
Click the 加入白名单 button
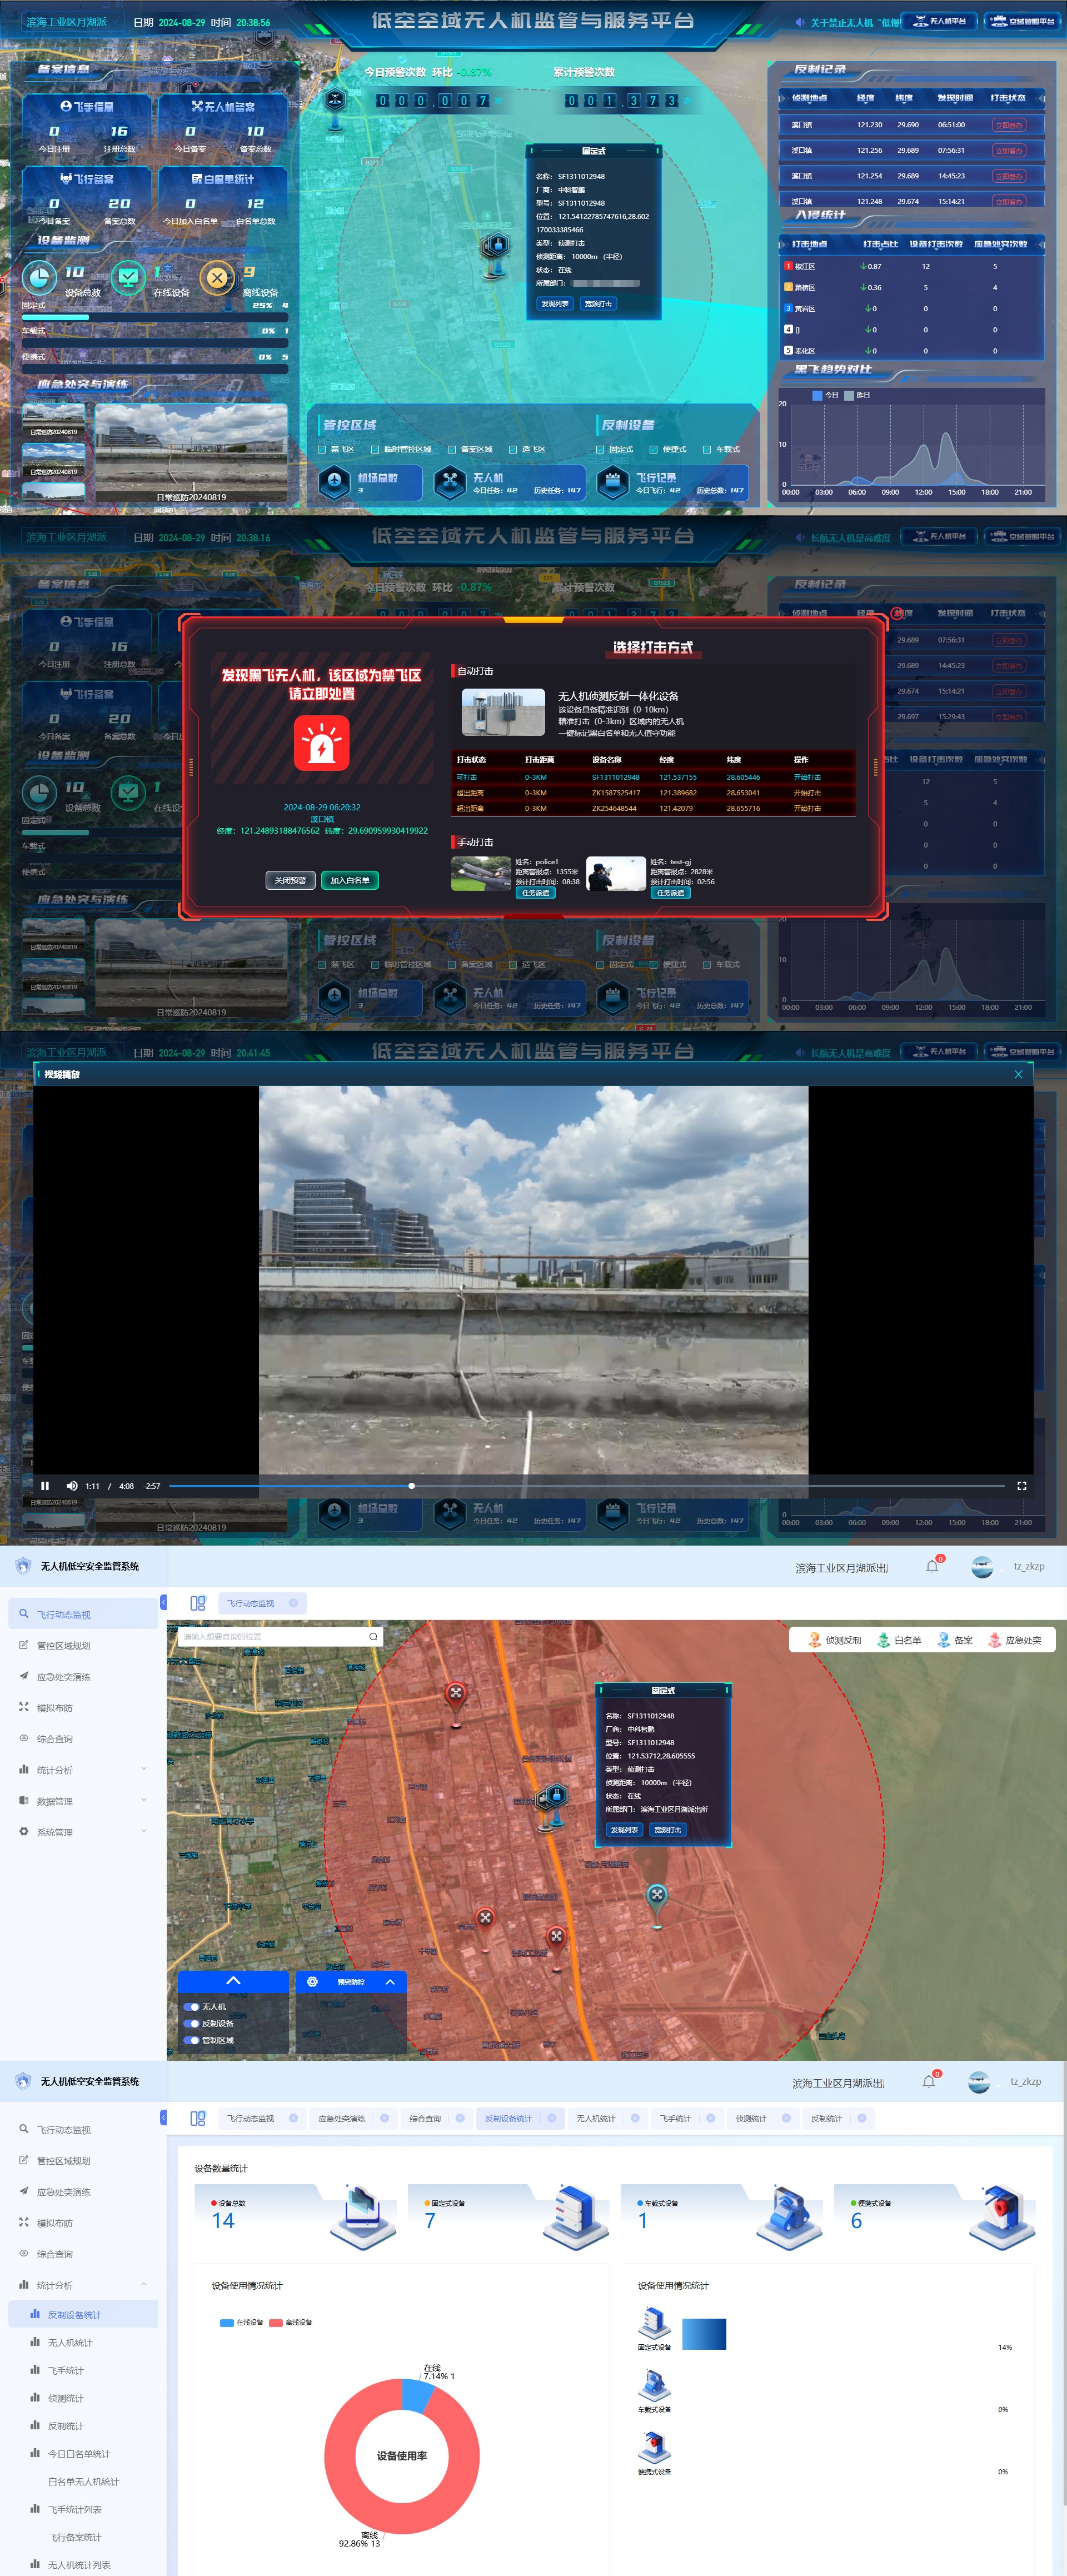(350, 880)
